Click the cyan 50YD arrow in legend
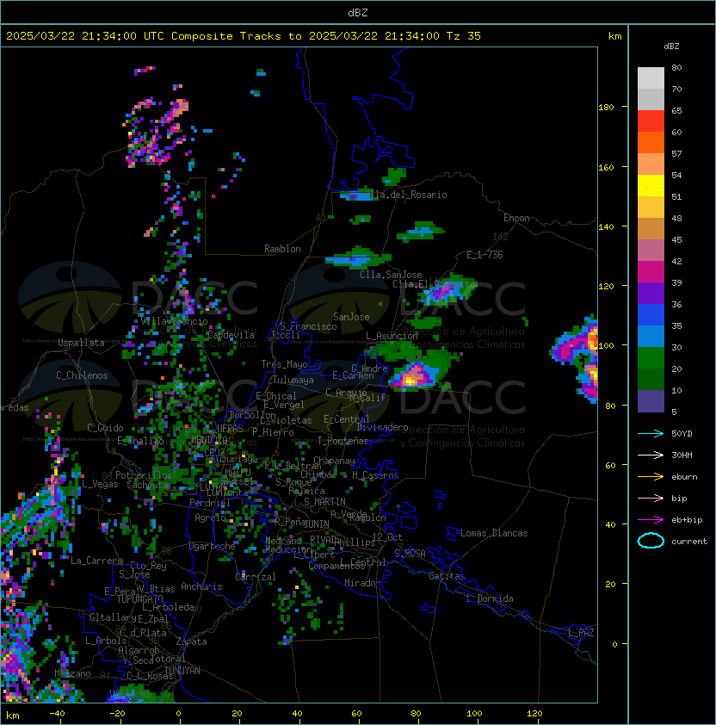The height and width of the screenshot is (725, 716). (651, 433)
